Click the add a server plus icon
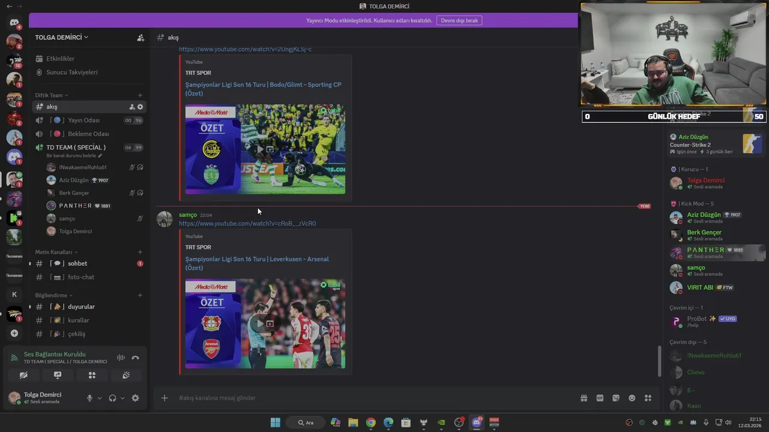This screenshot has width=769, height=432. tap(14, 333)
